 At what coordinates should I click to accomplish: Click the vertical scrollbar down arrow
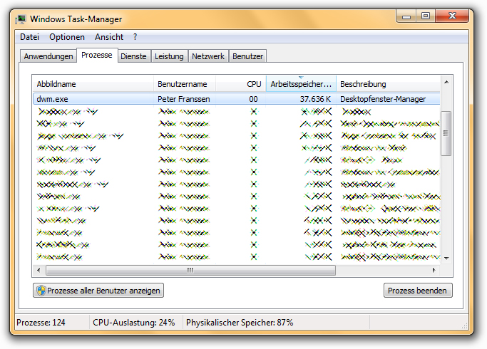tap(446, 258)
